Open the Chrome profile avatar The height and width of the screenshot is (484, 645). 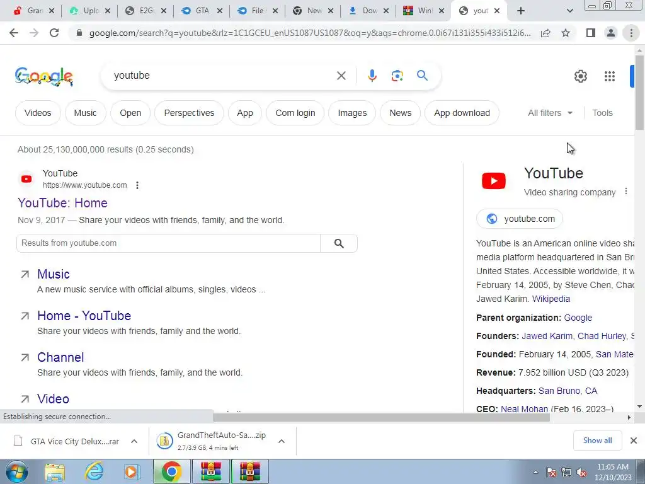(611, 33)
